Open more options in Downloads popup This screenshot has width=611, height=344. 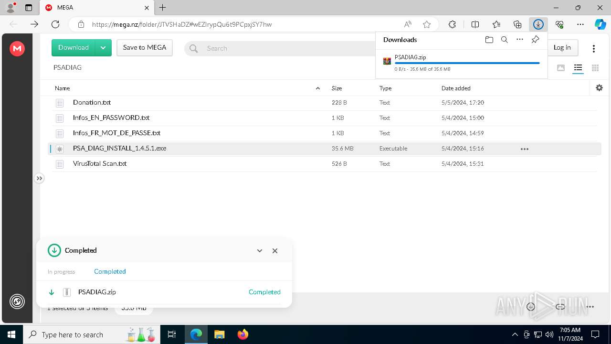(x=520, y=40)
